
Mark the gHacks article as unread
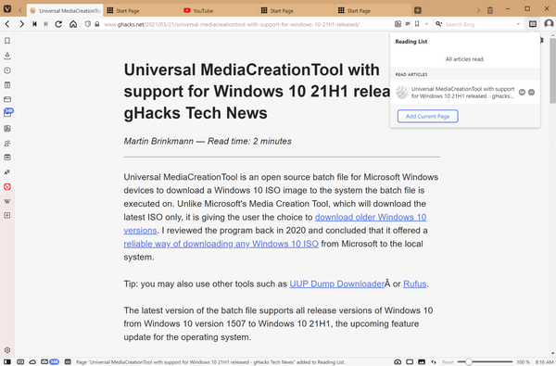point(522,93)
